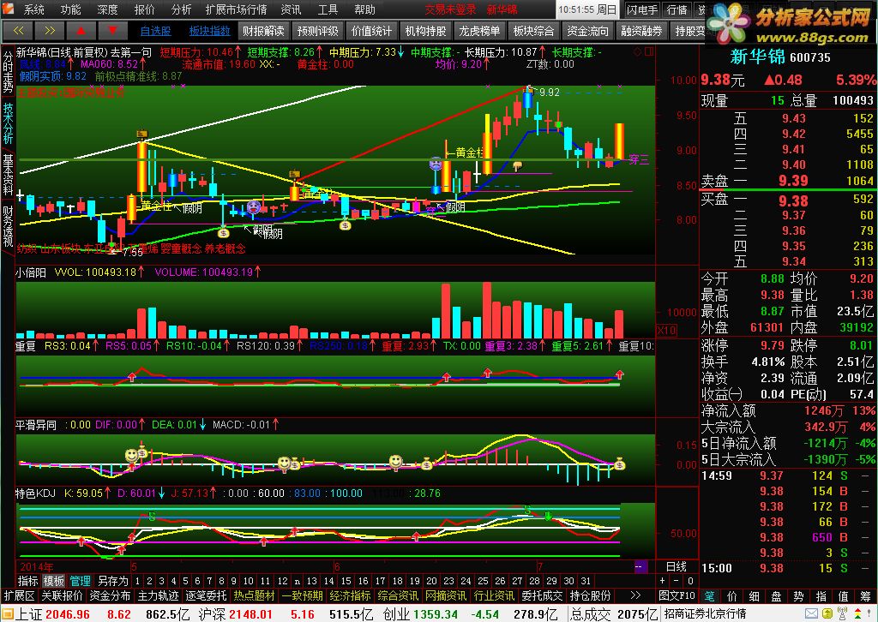Click flag marker above the tall yellow candle
878x622 pixels.
(x=142, y=134)
